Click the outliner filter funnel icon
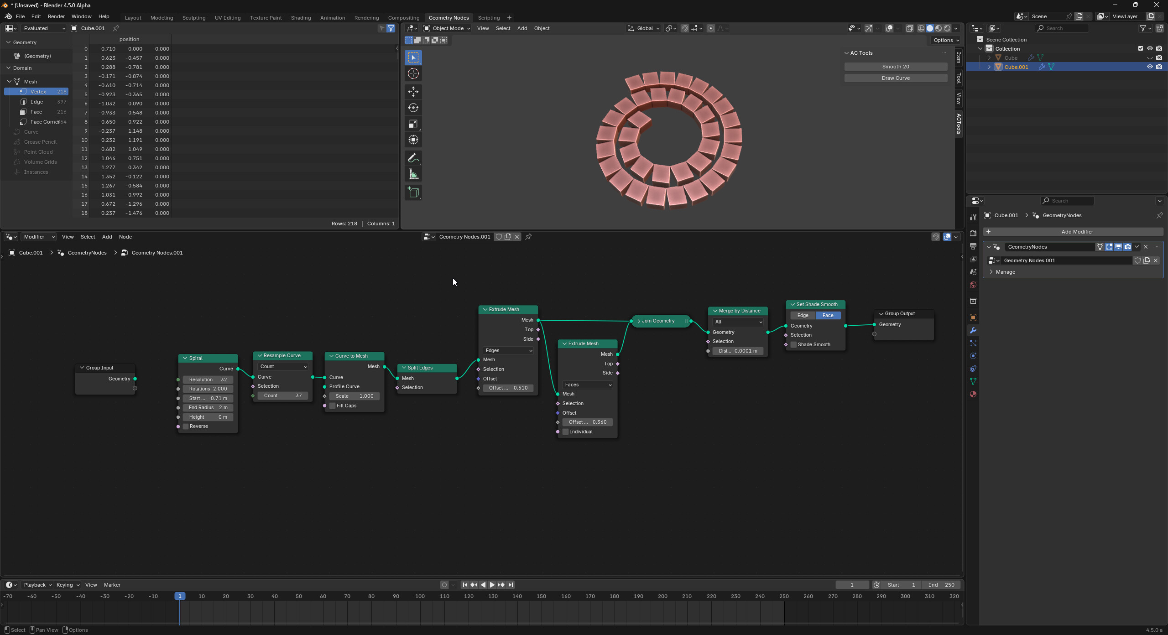 (x=1142, y=28)
